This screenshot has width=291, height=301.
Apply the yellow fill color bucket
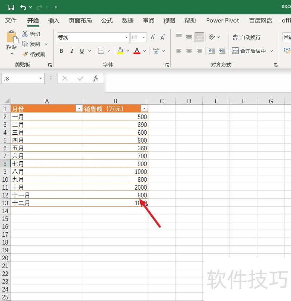tap(120, 51)
